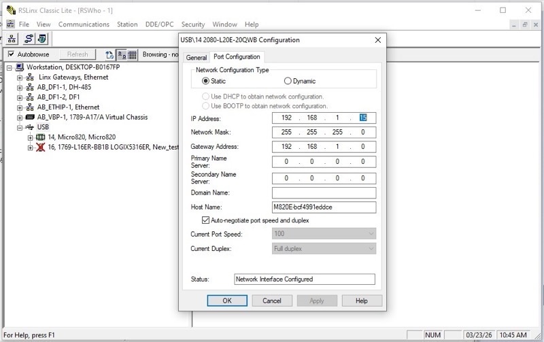Click the Secondary Name Server field
Viewport: 544px width, 342px height.
click(324, 178)
